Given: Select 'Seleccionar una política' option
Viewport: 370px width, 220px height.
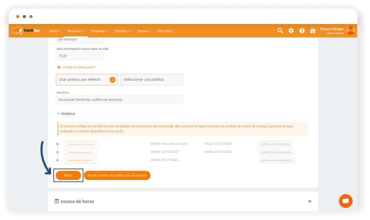Looking at the screenshot, I should tap(151, 80).
